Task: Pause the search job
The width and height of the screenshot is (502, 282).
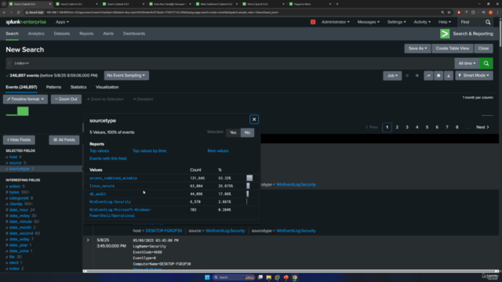Action: (407, 76)
